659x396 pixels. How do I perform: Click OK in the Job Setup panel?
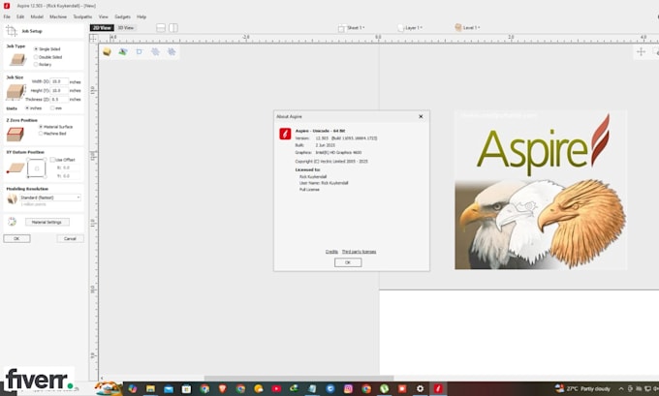point(16,238)
